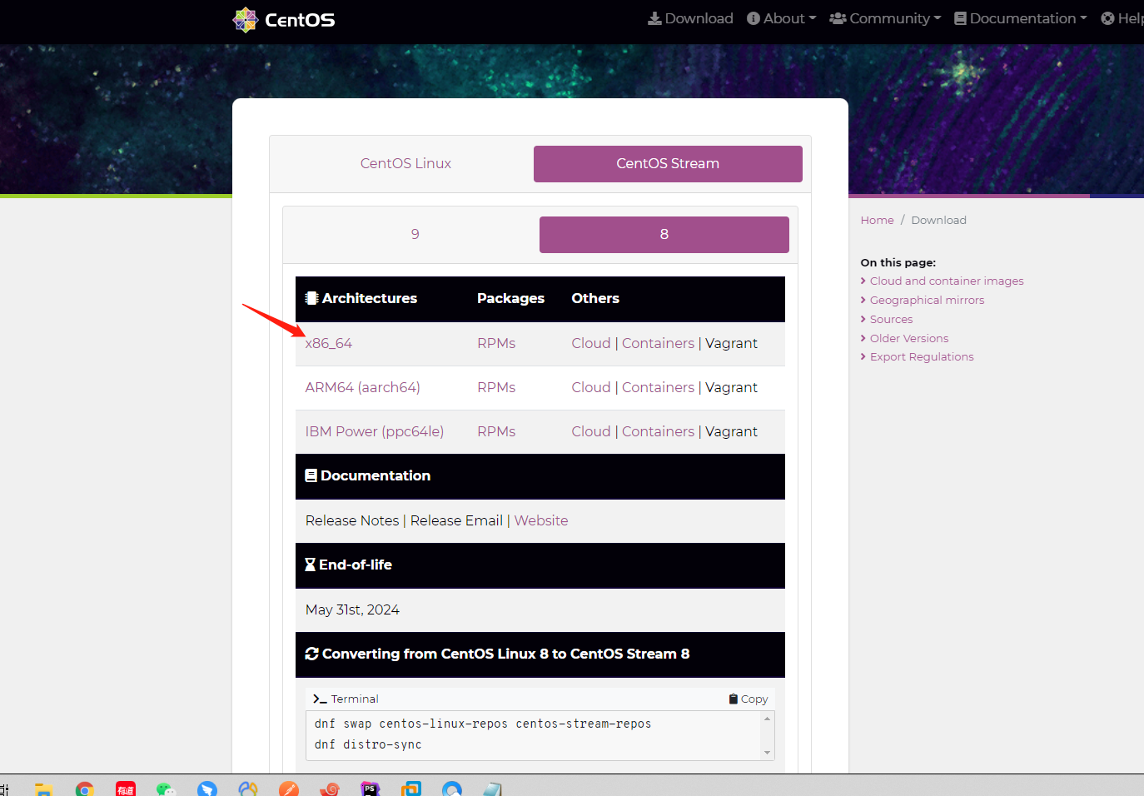Expand the Documentation dropdown menu
This screenshot has width=1144, height=796.
point(1020,18)
